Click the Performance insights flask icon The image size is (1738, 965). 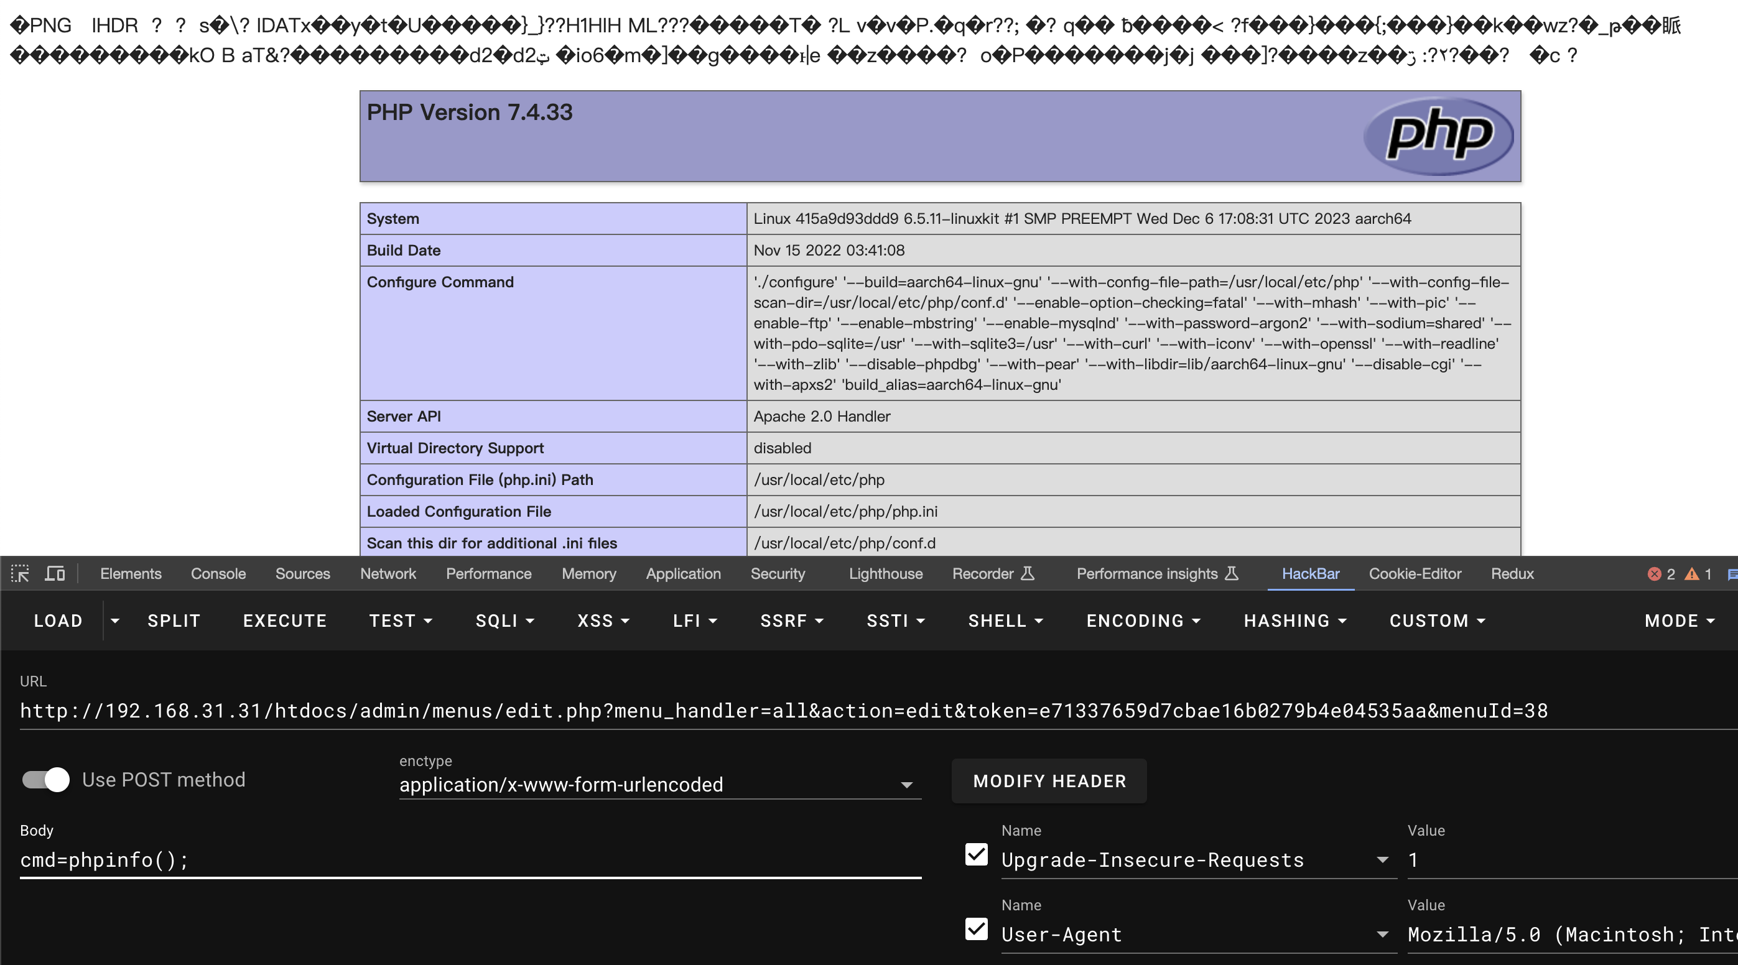coord(1231,574)
